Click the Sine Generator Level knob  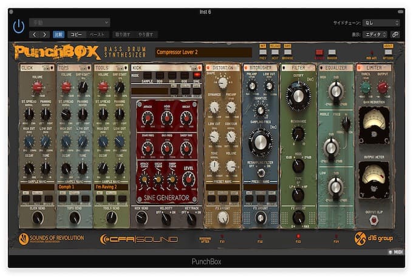click(x=188, y=178)
